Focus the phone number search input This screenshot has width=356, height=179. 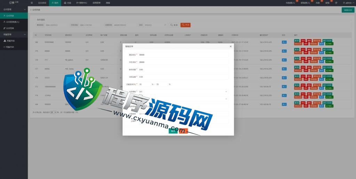tap(91, 25)
